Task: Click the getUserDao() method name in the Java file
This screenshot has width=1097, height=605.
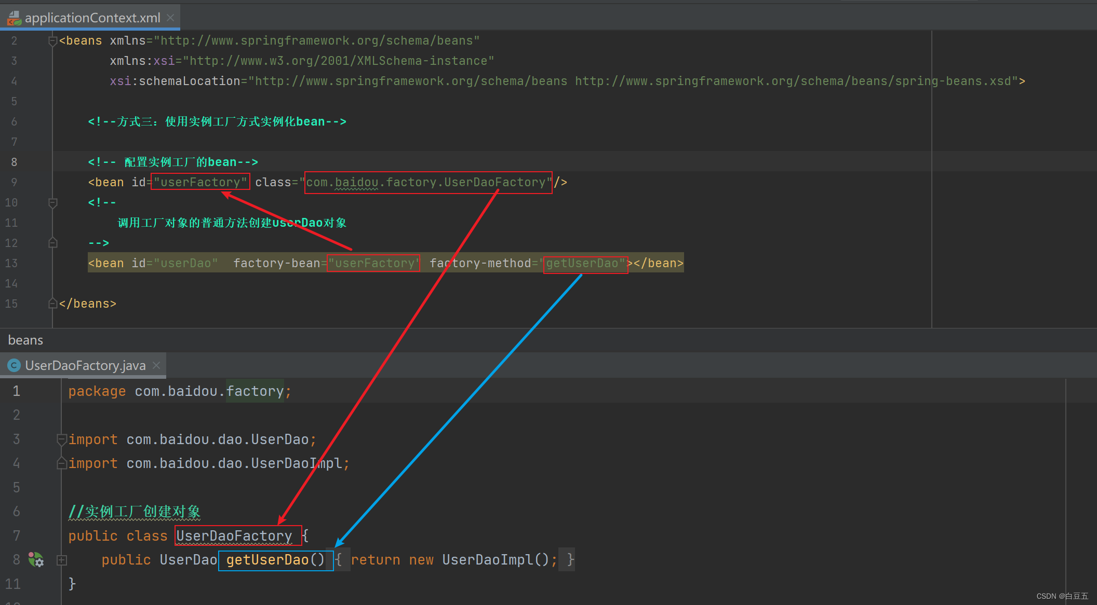Action: click(275, 560)
